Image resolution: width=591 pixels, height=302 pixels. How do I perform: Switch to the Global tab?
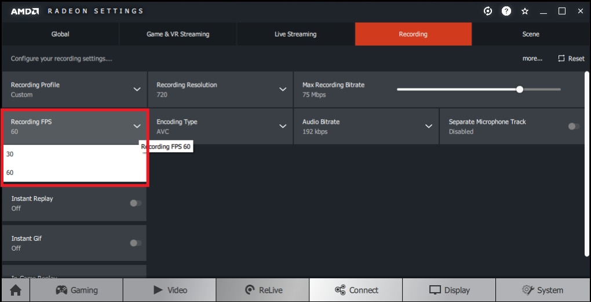(60, 34)
